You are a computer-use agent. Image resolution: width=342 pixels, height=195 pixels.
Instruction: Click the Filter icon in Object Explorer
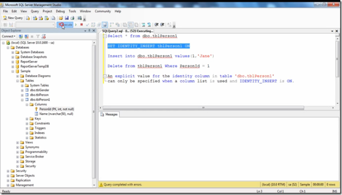[38, 36]
